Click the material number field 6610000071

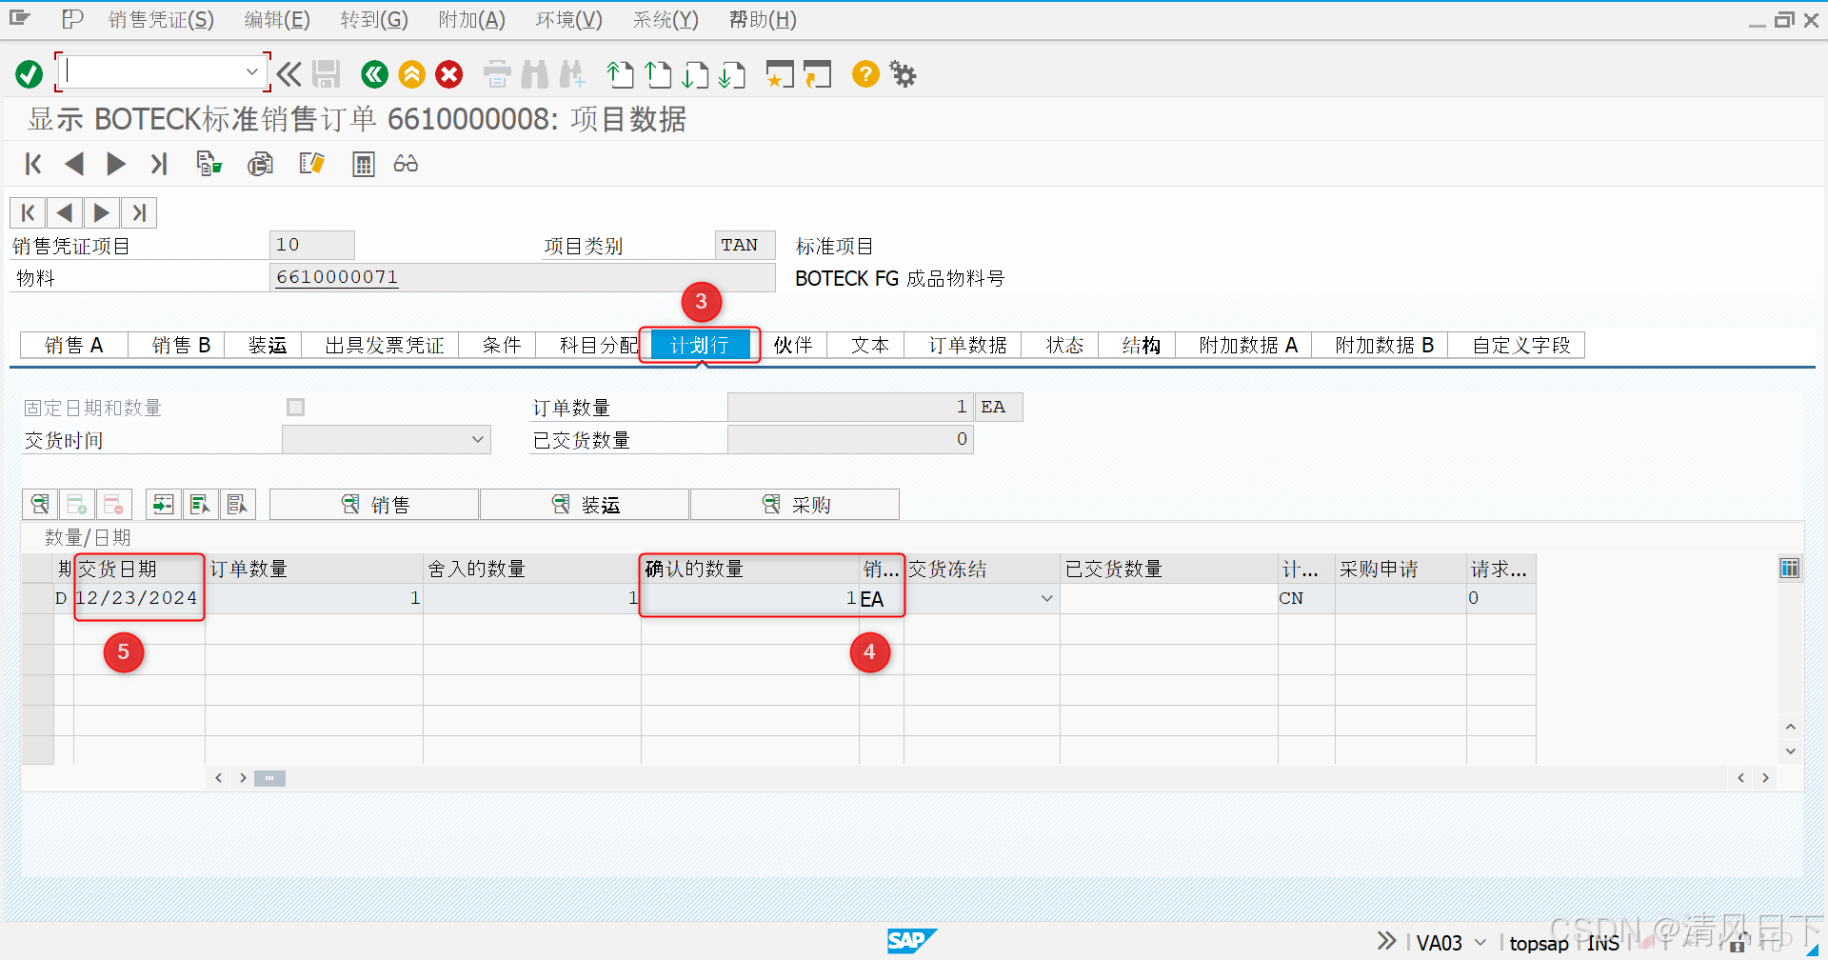[x=522, y=277]
